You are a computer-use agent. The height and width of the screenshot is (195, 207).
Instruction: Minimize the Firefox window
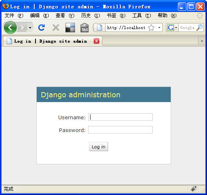[182, 6]
